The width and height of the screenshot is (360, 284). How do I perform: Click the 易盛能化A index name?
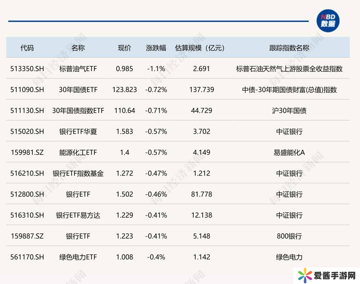tap(289, 152)
